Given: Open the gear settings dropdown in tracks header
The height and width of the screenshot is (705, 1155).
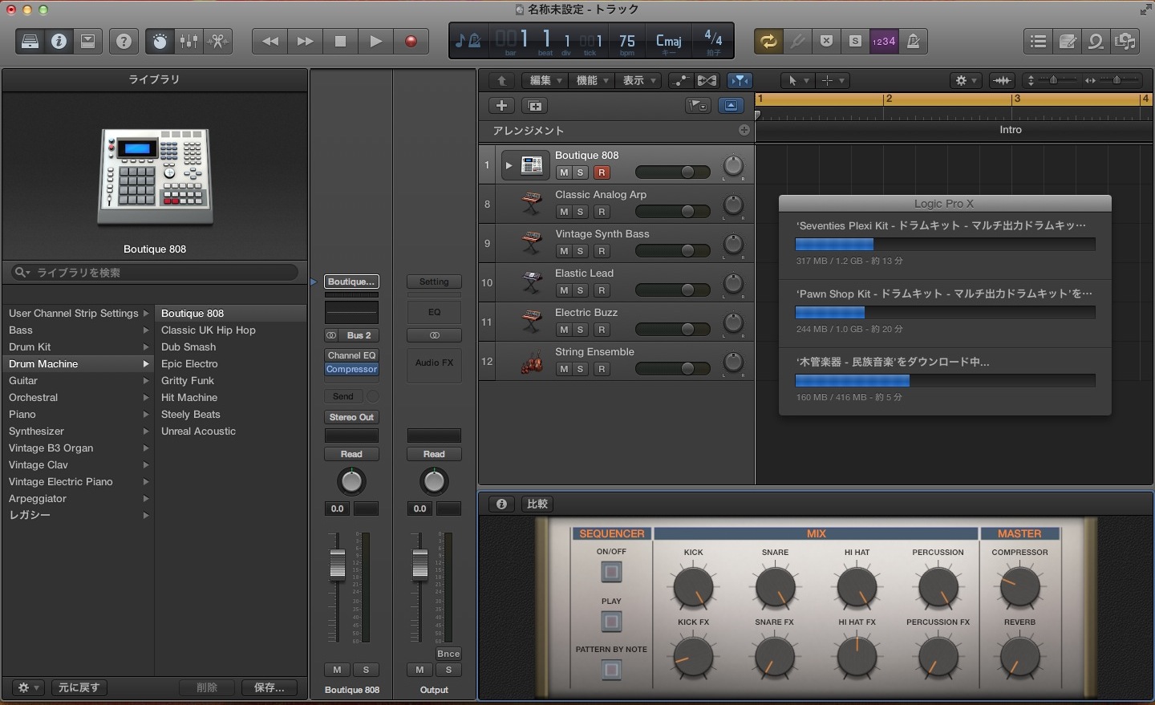Looking at the screenshot, I should tap(965, 80).
